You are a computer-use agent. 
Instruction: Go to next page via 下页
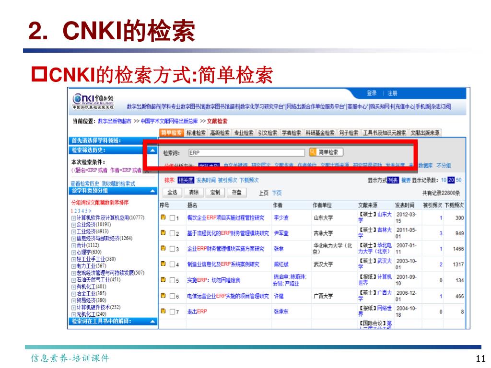277,193
